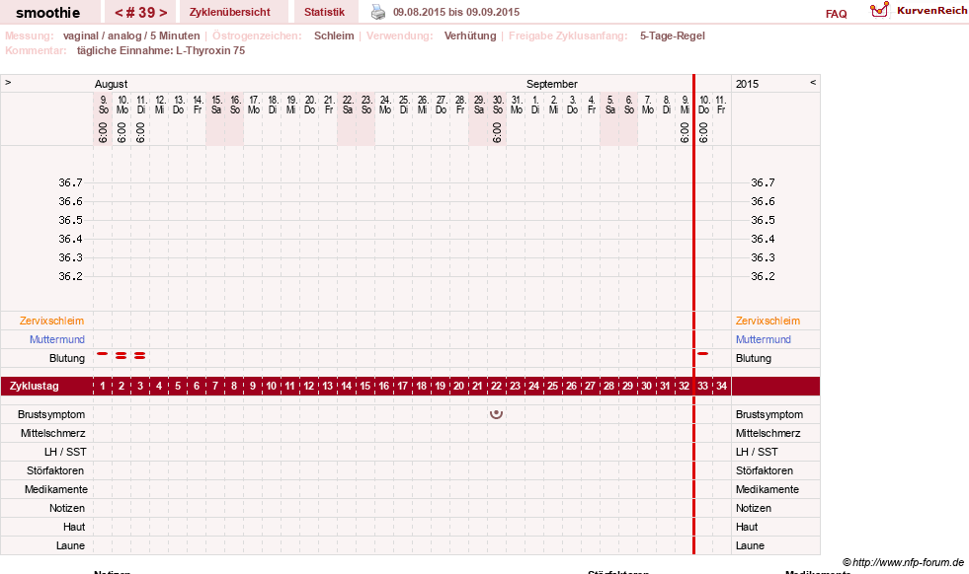The image size is (969, 574).
Task: Click the left Mittelschmerz row label
Action: click(52, 433)
